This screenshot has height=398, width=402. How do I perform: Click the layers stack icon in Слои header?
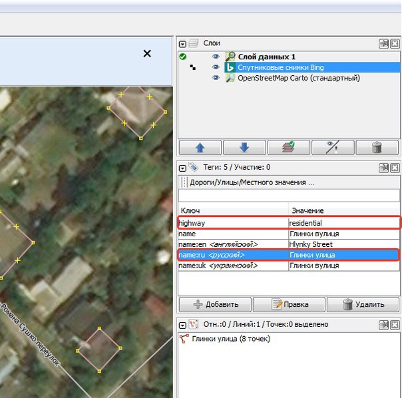[194, 43]
